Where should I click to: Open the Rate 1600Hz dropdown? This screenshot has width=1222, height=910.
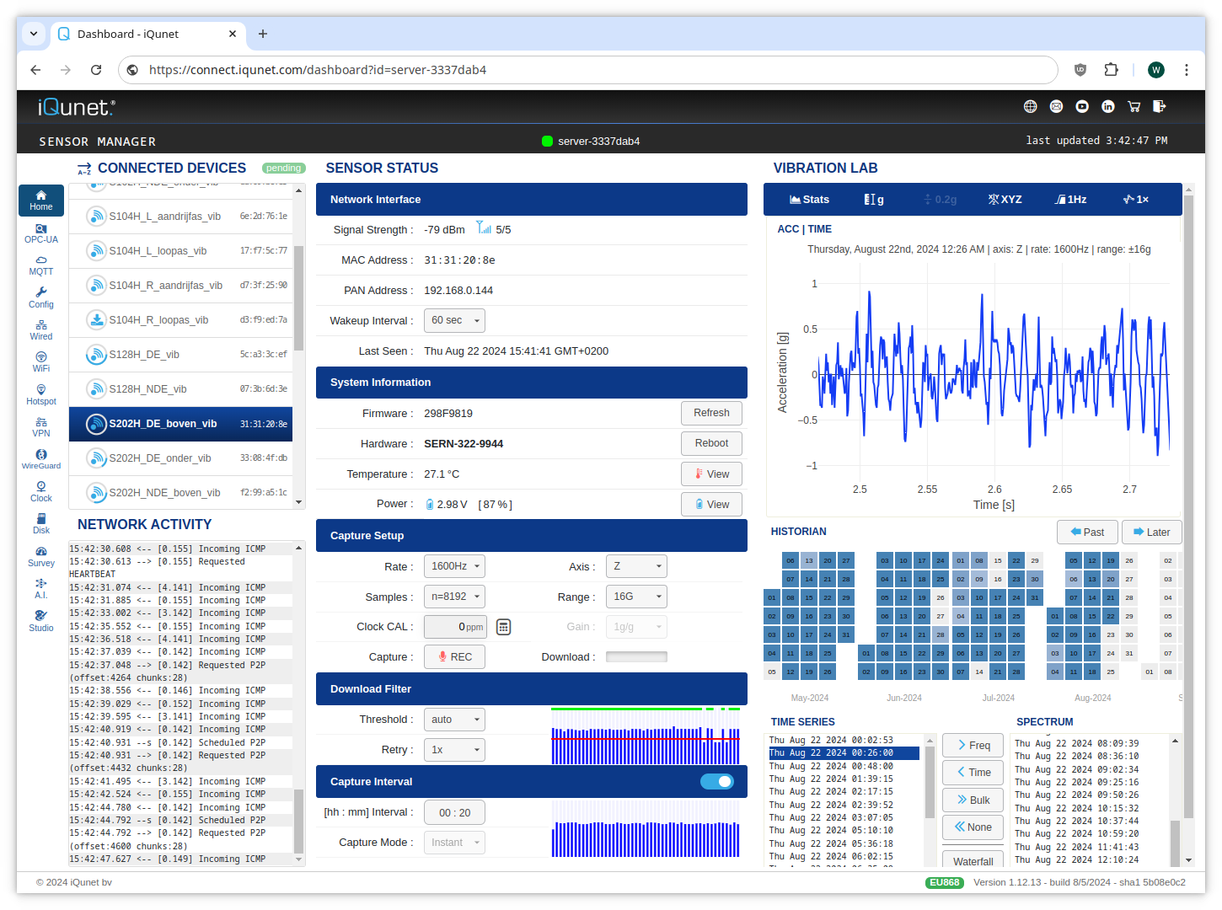(x=454, y=566)
